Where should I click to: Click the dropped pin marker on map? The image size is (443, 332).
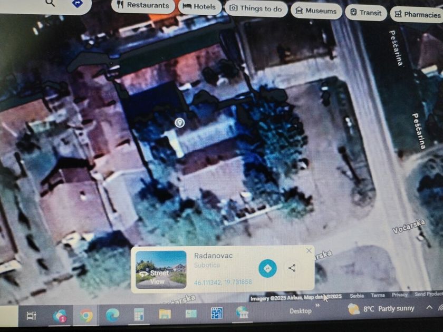[x=179, y=123]
